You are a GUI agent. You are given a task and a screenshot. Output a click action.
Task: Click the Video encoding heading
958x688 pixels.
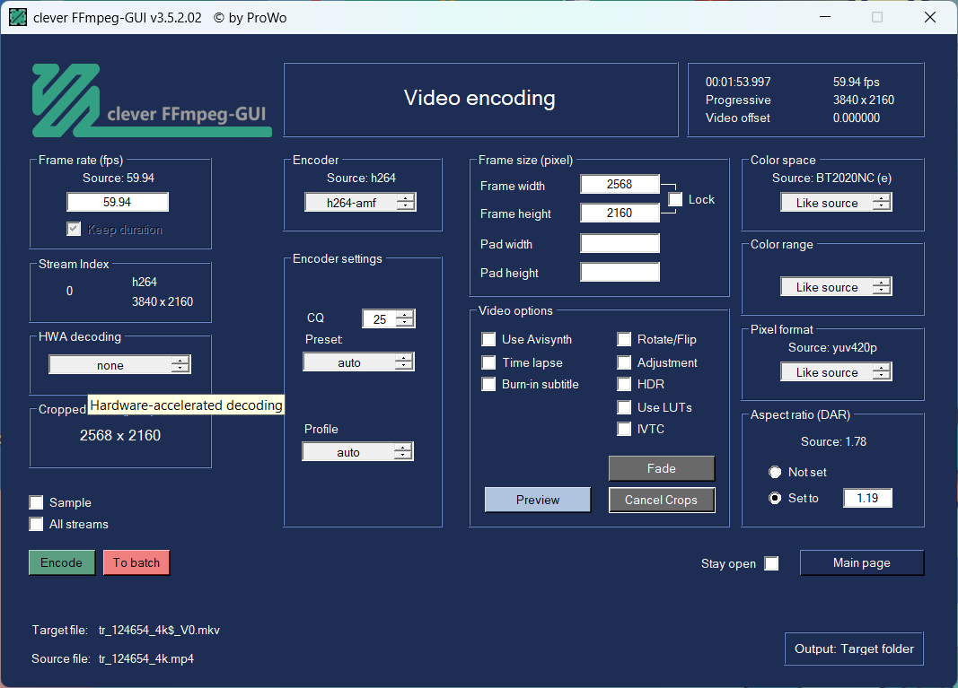point(479,99)
